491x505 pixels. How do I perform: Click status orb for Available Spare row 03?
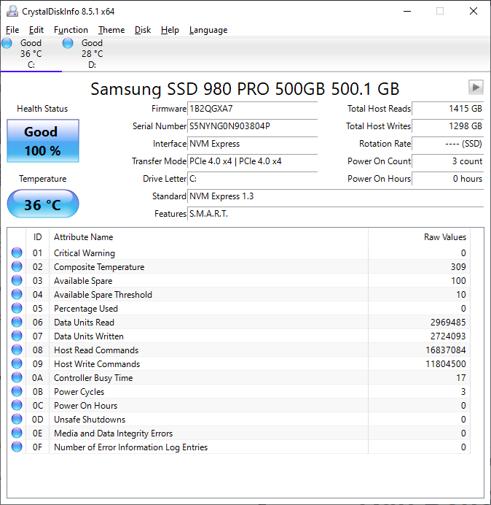(17, 280)
